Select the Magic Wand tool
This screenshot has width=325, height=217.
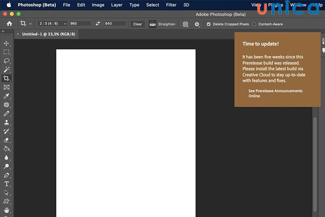point(6,69)
